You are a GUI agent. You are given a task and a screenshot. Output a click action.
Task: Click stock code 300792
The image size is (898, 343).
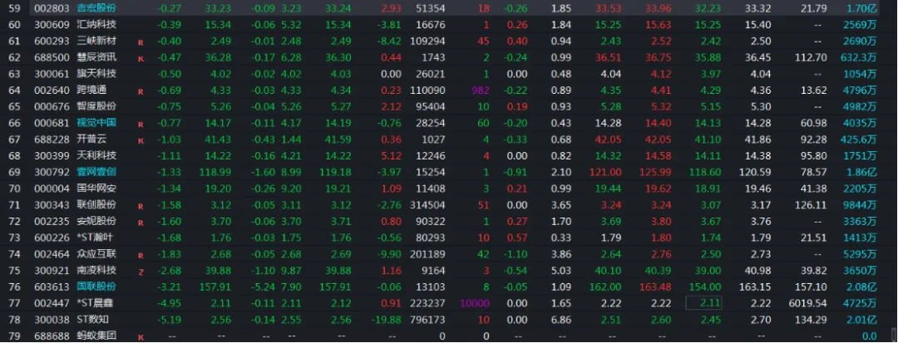[x=52, y=172]
